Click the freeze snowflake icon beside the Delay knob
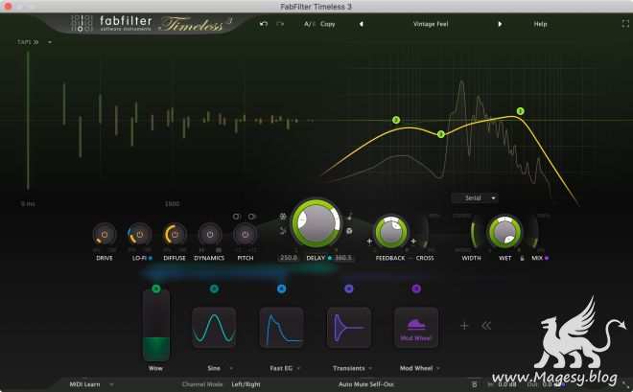633x392 pixels. [283, 217]
